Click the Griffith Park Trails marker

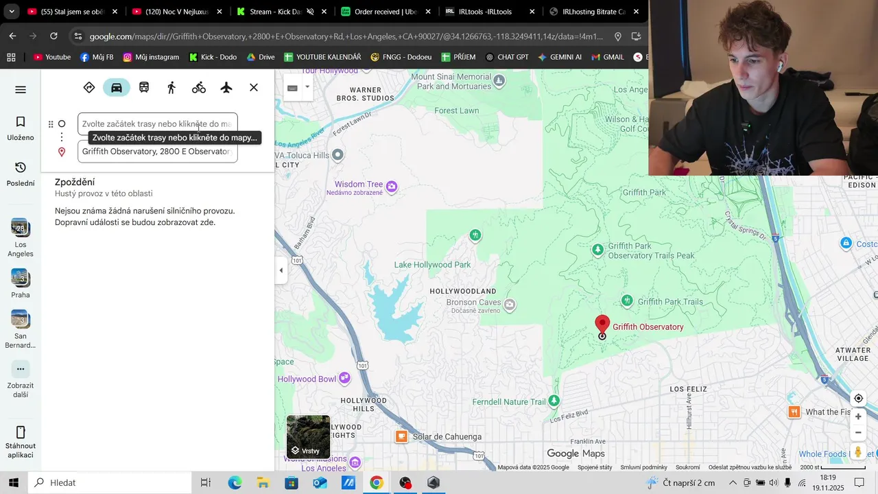(627, 301)
